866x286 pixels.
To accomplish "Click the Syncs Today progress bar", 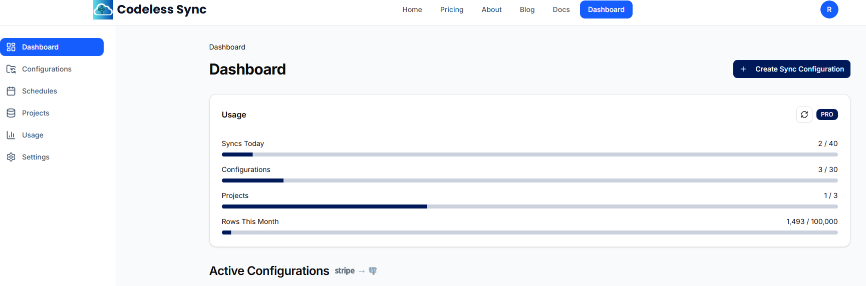I will point(529,154).
